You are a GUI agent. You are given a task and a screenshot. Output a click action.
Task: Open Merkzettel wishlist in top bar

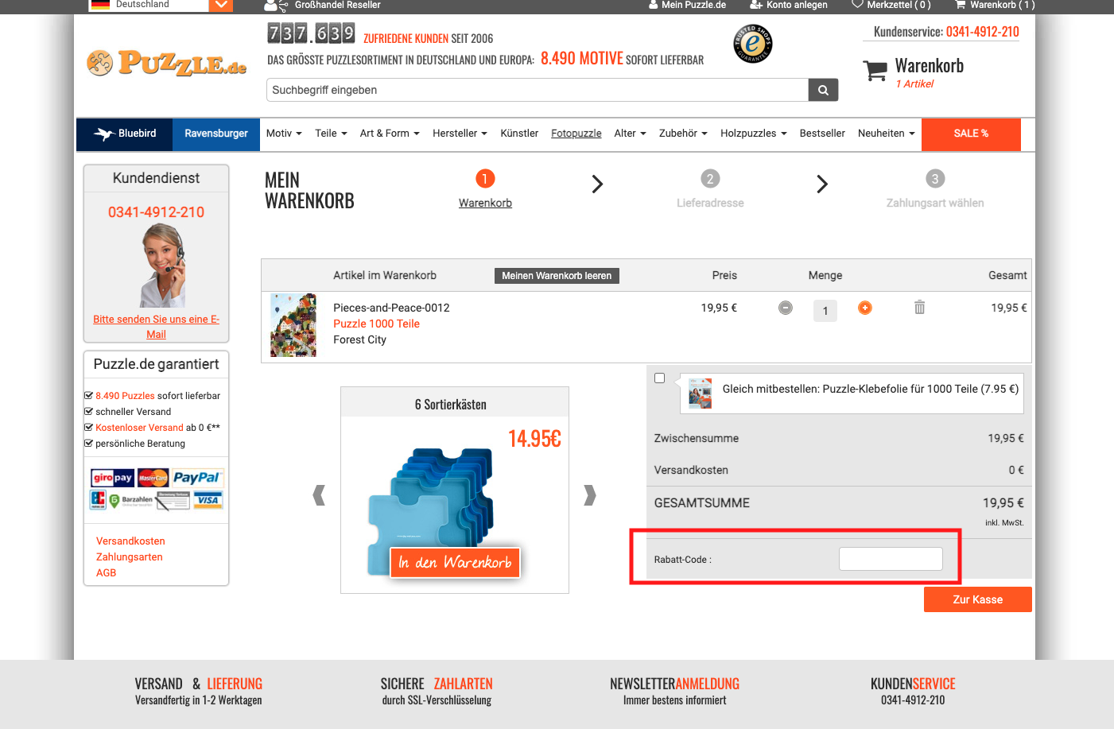point(891,5)
